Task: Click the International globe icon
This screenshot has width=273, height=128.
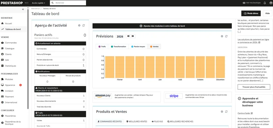Action: pos(2,102)
